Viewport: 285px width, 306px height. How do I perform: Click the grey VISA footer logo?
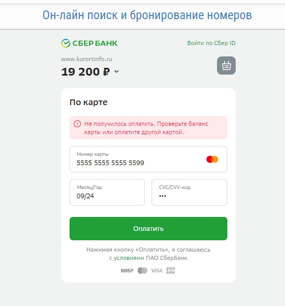click(x=157, y=270)
